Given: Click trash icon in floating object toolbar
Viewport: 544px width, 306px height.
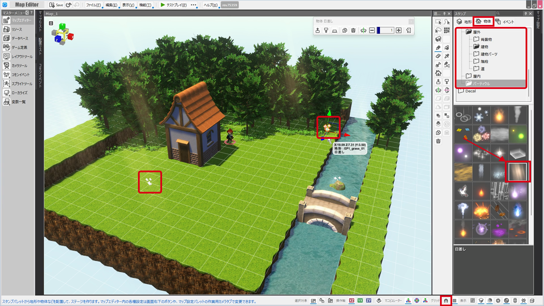Looking at the screenshot, I should (x=353, y=30).
